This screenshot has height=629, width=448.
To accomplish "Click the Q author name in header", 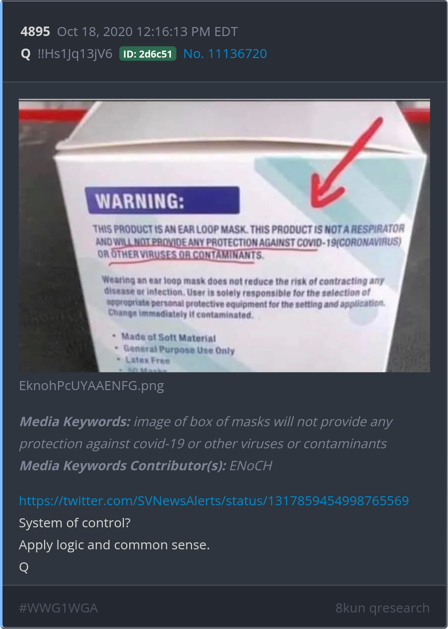I will coord(26,54).
